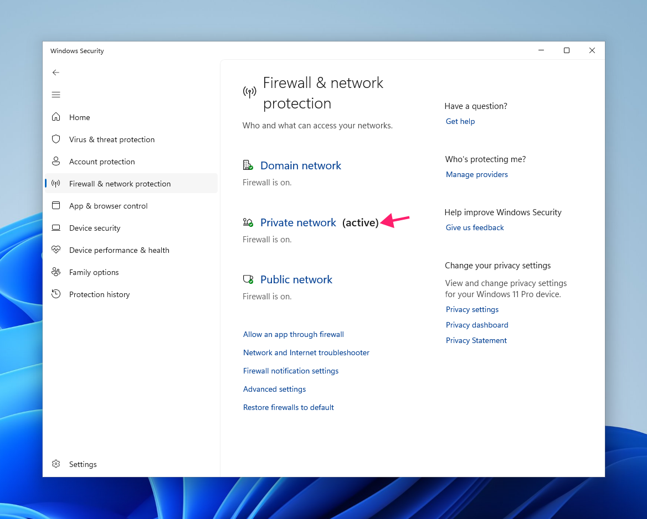Click the Get help link

click(460, 121)
